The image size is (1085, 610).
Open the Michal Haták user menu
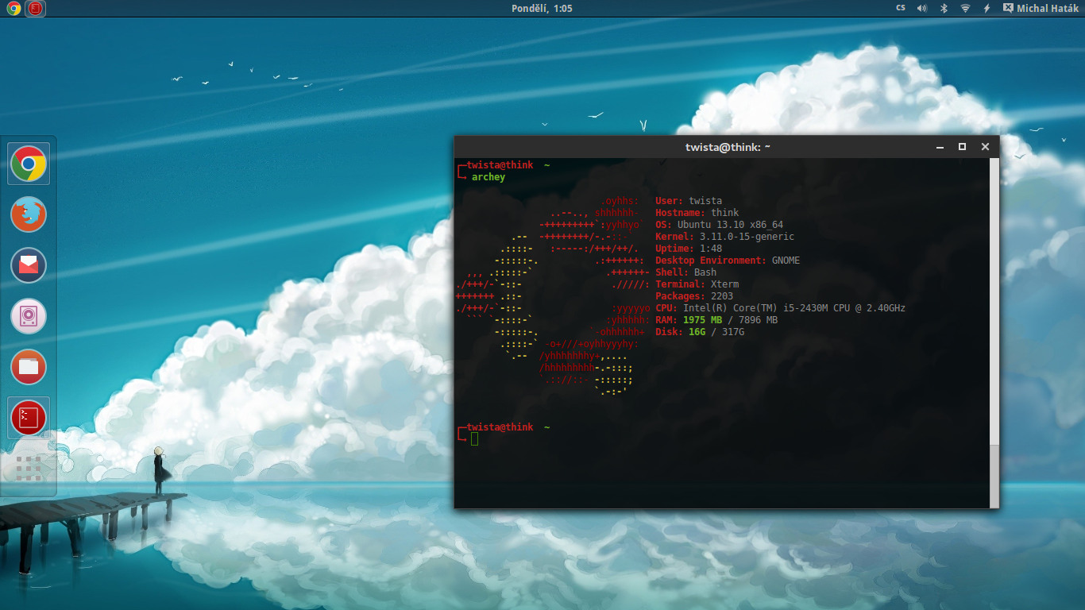(1041, 8)
